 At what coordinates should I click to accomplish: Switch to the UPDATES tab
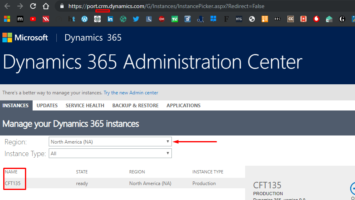pyautogui.click(x=47, y=105)
